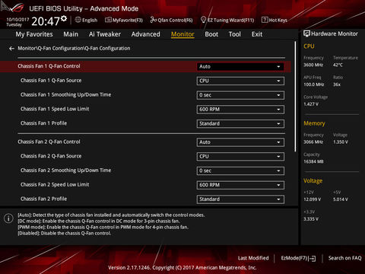Expand Chassis Fan 1 Q-Fan Control dropdown
Viewport: 365px width, 274px height.
(x=240, y=66)
